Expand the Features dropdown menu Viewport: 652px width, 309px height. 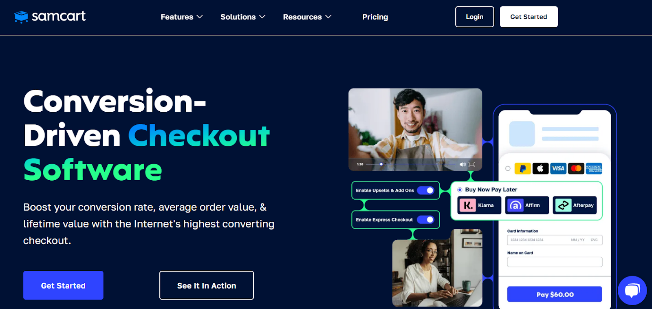point(182,17)
